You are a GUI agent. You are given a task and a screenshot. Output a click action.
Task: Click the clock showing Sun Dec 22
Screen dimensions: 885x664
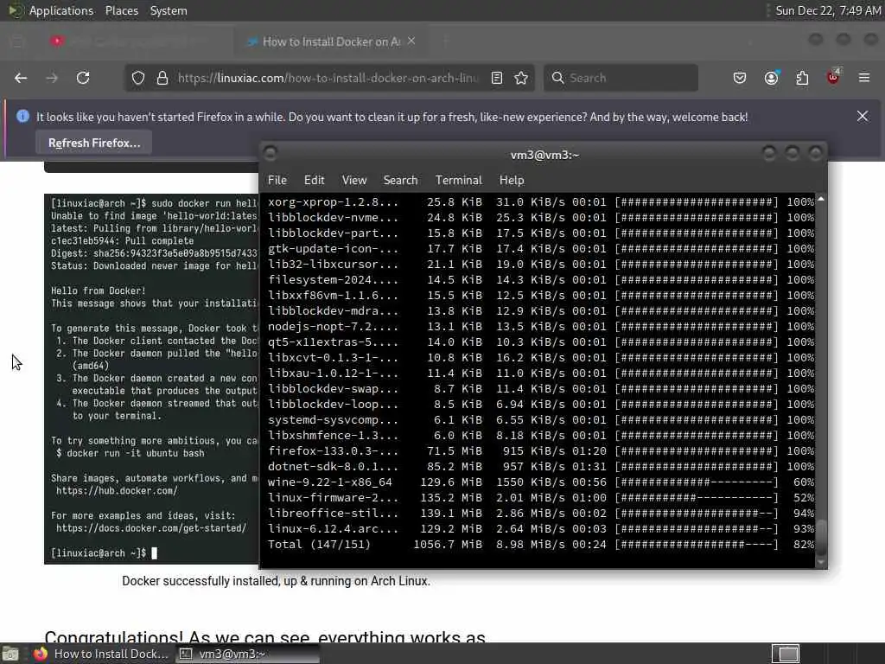(827, 10)
